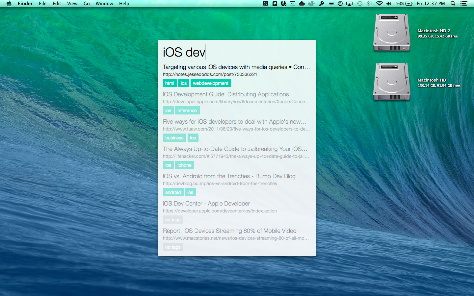Open Spotlight search magnifier
474x296 pixels.
453,4
